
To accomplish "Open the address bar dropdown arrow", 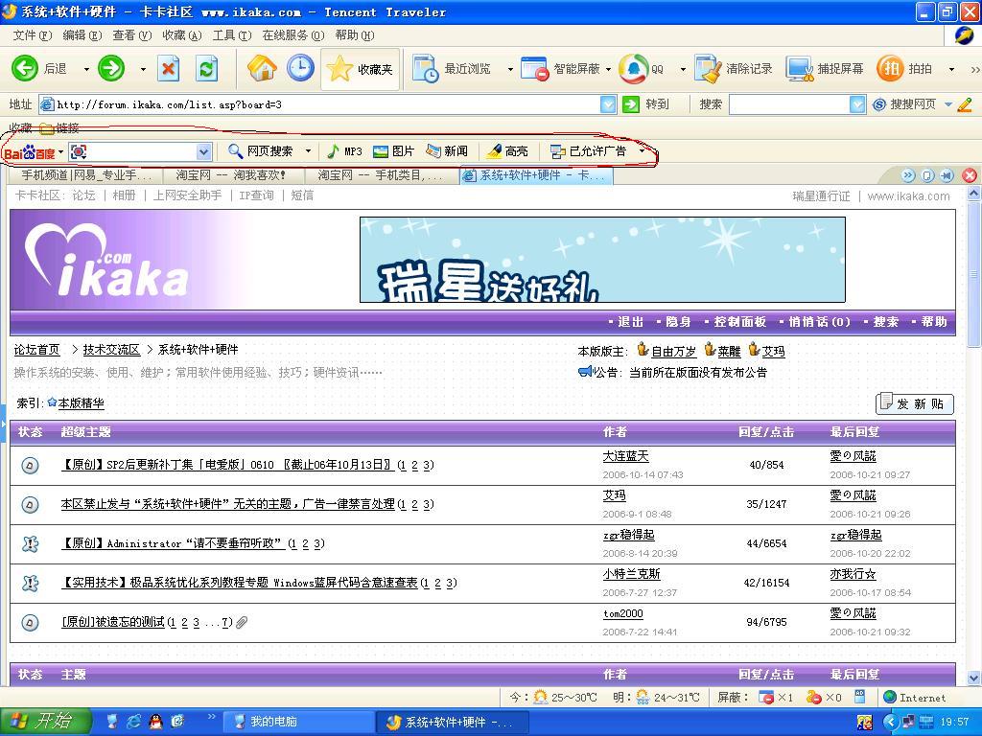I will click(607, 104).
